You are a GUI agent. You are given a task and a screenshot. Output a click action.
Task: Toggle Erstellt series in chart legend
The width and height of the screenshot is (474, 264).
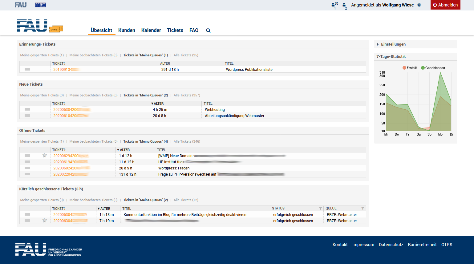point(409,68)
